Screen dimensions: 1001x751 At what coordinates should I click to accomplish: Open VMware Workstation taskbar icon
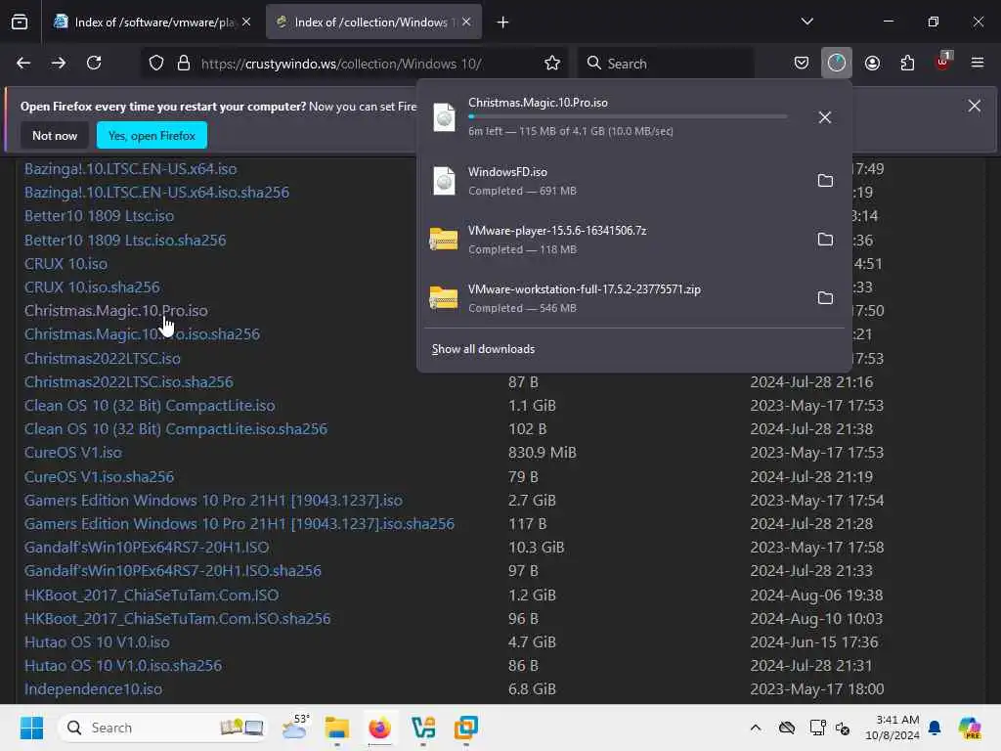pos(466,728)
